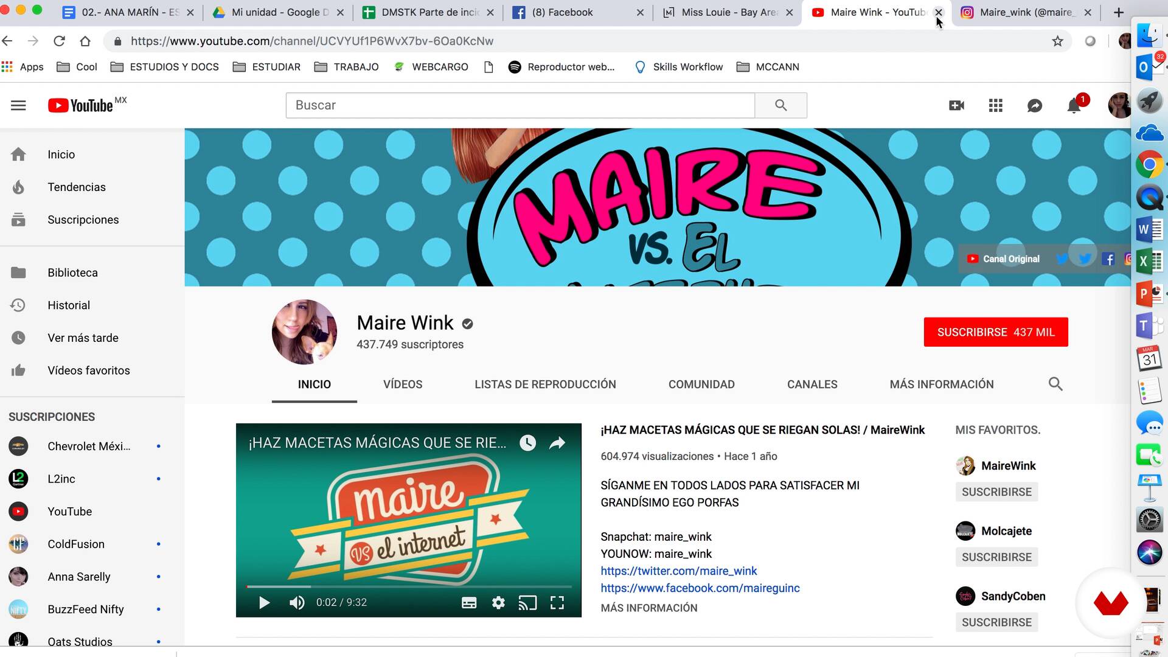Open the video title MACETAS MÁGICAS link

(x=763, y=430)
